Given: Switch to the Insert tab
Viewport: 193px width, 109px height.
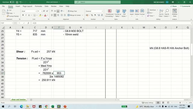Looking at the screenshot, I should tap(18, 6).
